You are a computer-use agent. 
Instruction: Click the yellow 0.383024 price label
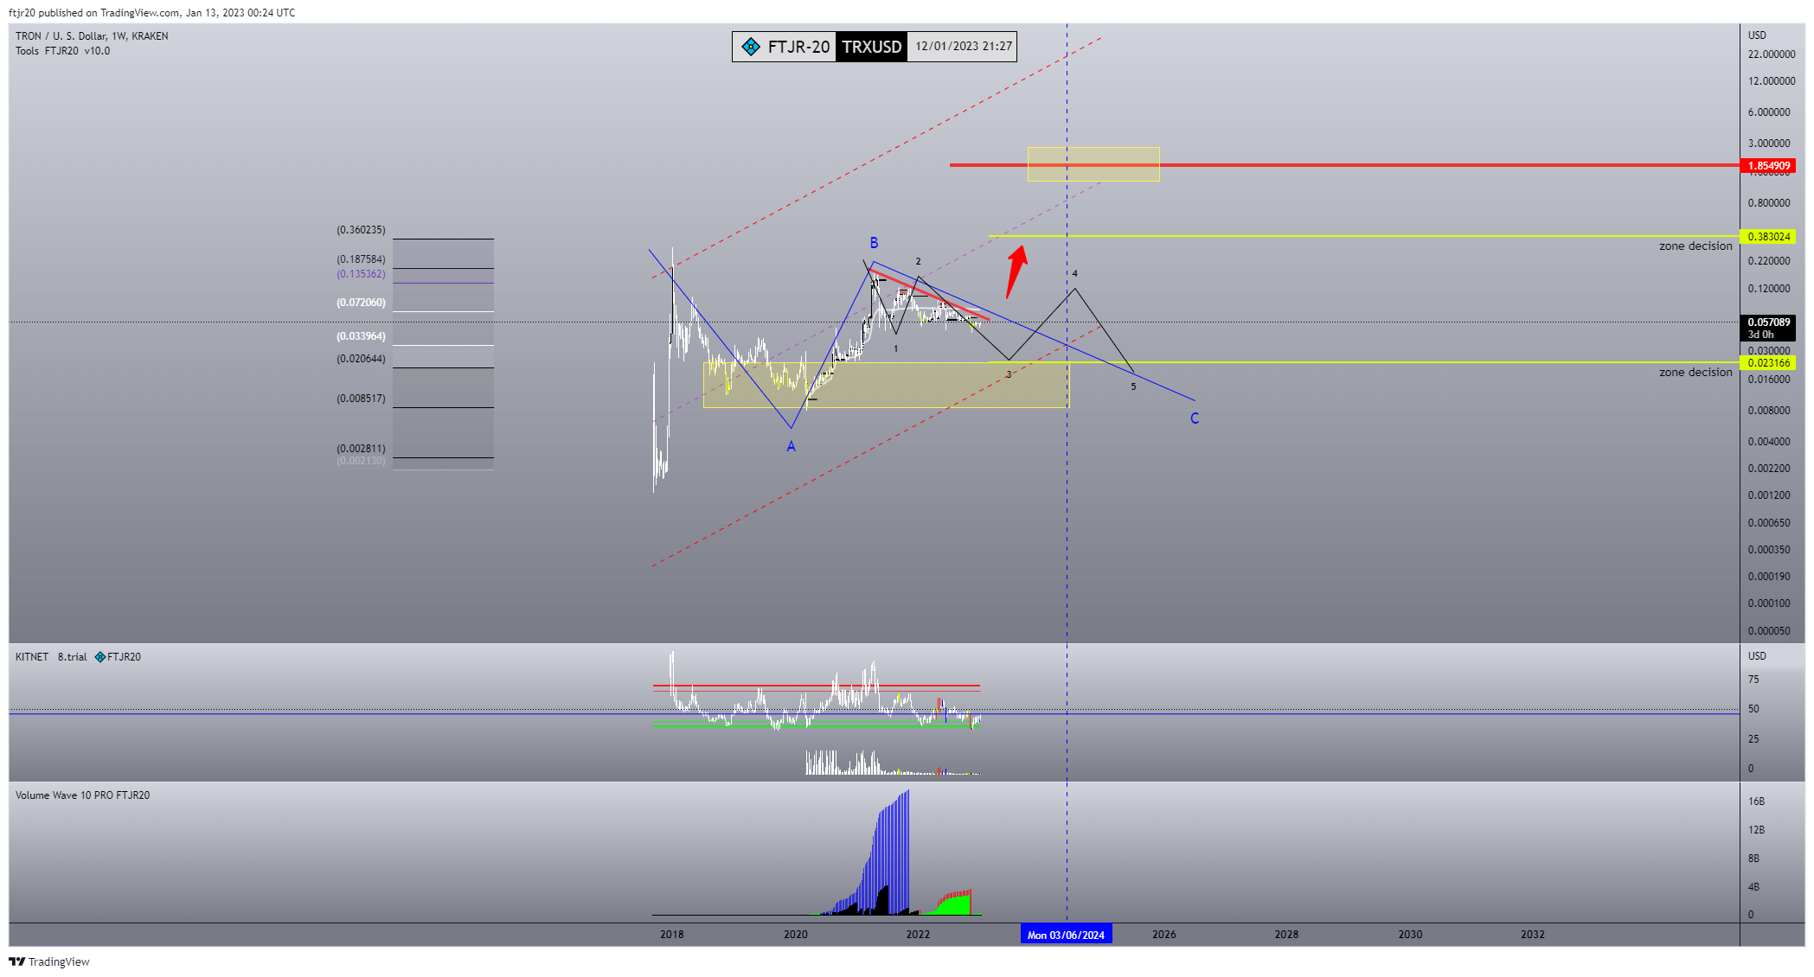[1768, 237]
